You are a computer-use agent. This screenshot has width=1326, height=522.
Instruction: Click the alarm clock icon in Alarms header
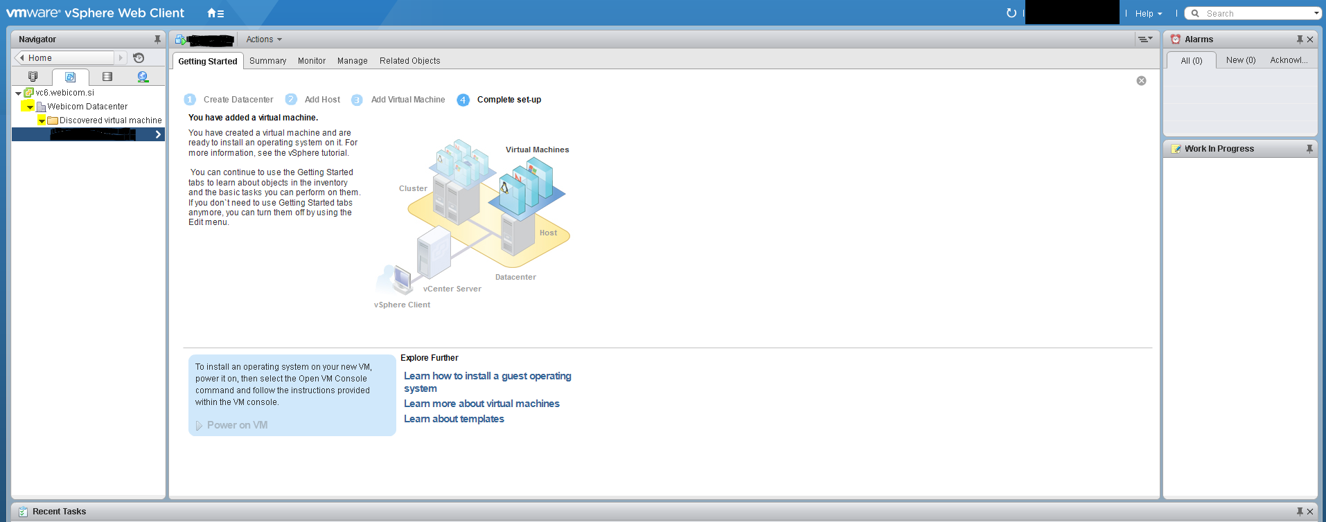point(1176,39)
